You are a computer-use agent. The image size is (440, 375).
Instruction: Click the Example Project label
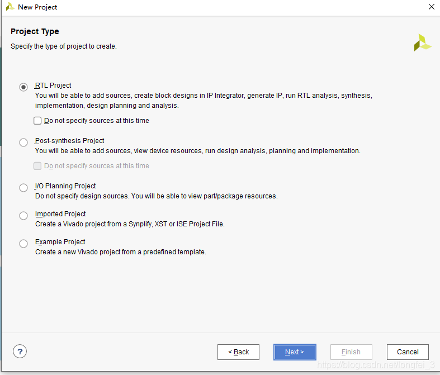60,242
